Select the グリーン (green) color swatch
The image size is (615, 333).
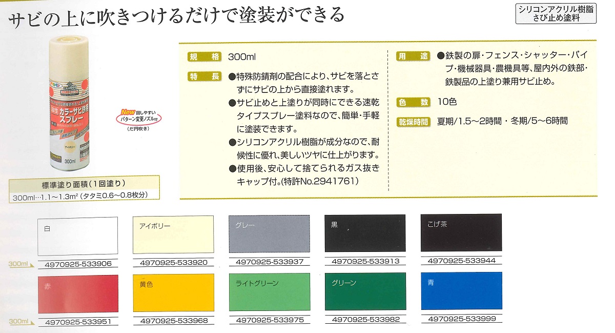pyautogui.click(x=364, y=292)
